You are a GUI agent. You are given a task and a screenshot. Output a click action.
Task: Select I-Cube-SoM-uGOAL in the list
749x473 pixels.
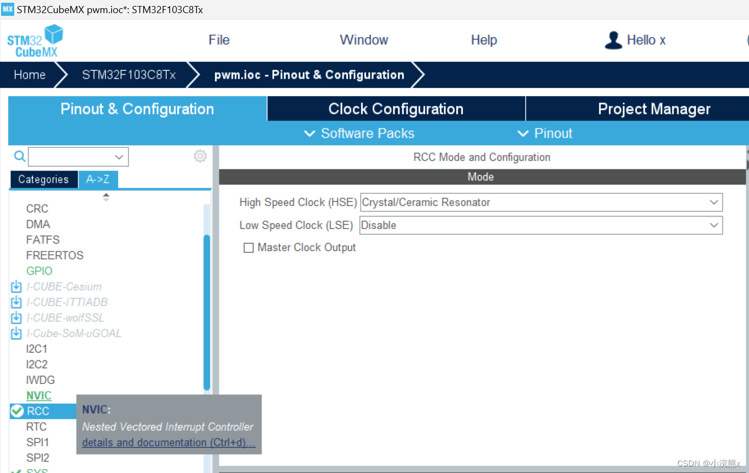pos(74,333)
